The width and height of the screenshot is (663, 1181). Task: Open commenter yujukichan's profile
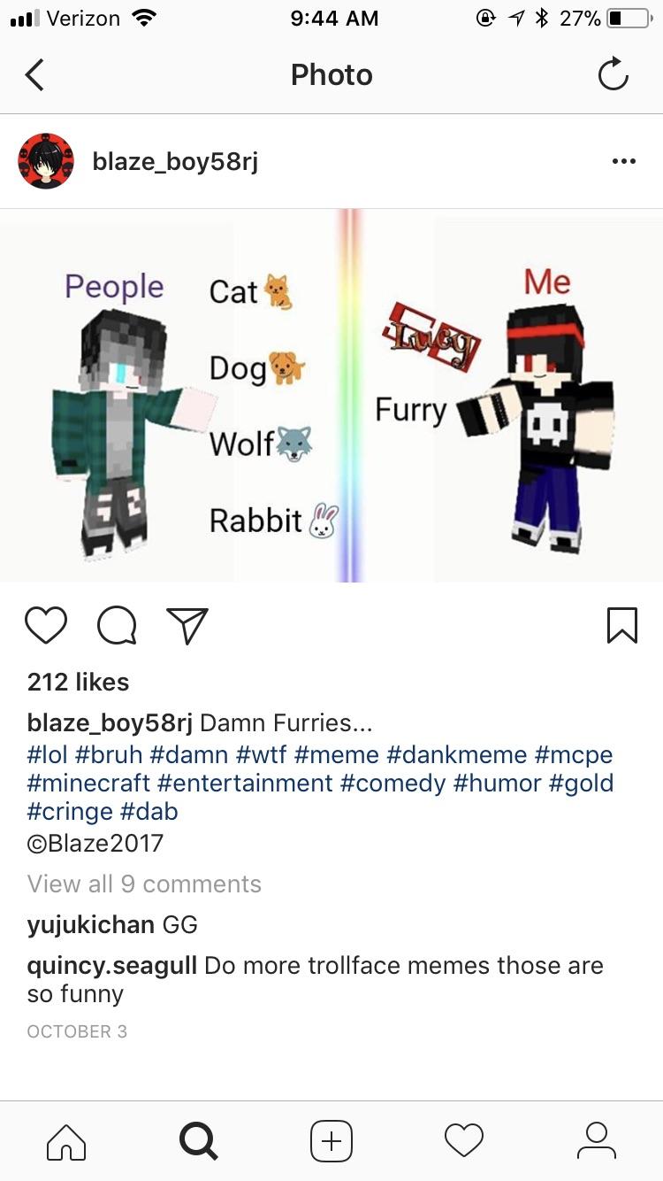pos(90,926)
